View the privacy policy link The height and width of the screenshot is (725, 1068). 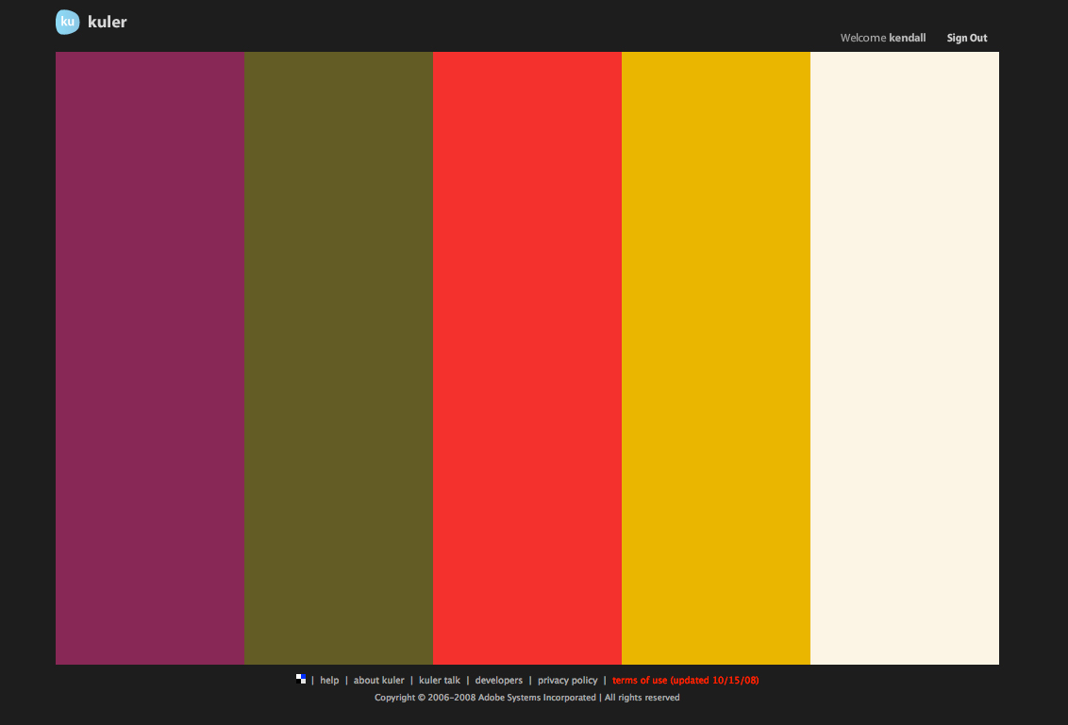(567, 680)
